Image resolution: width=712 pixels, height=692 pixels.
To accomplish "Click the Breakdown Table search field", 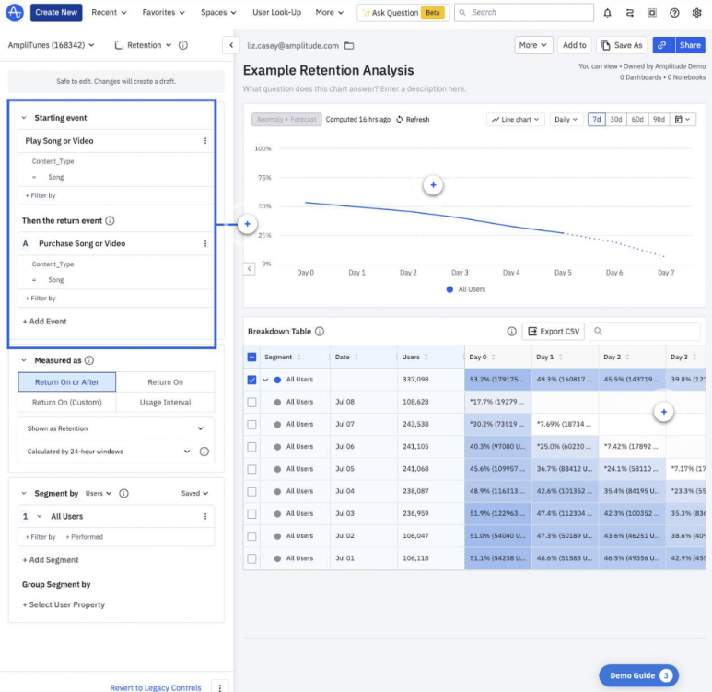I will pos(645,331).
